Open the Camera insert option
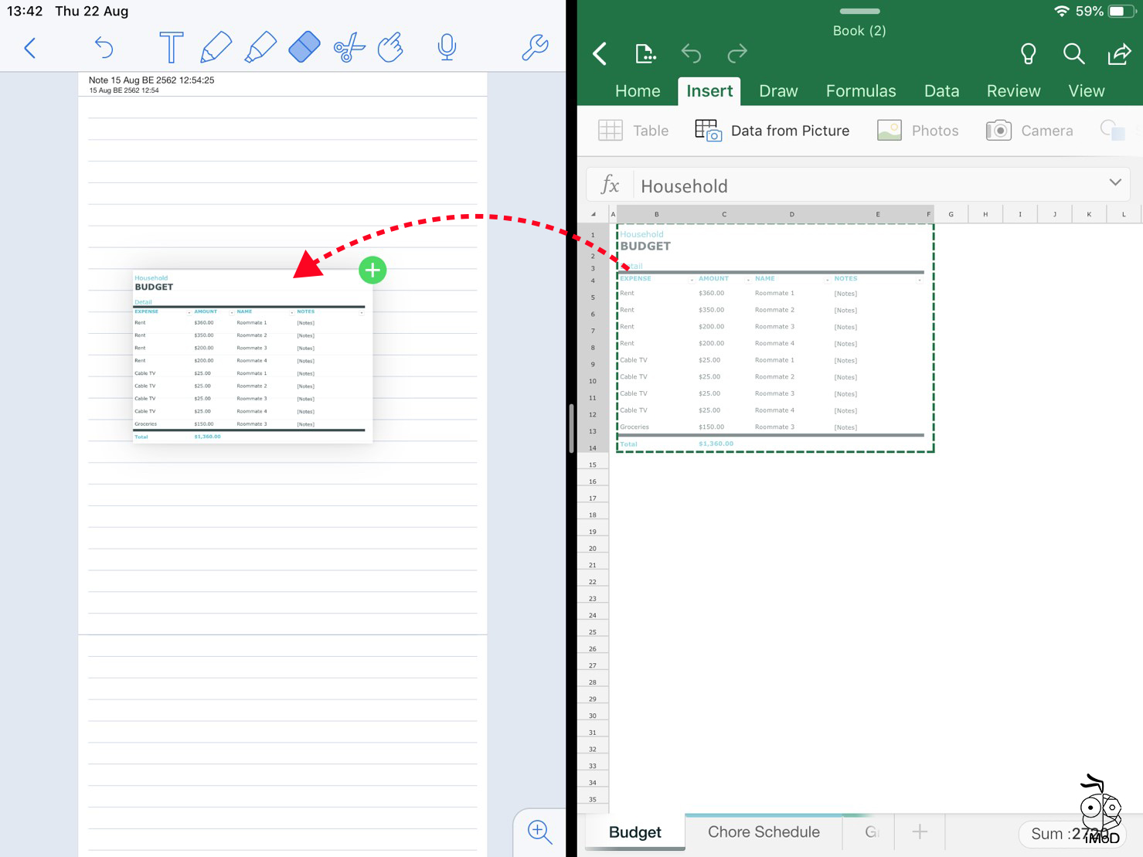Screen dimensions: 1143x857 [1029, 130]
